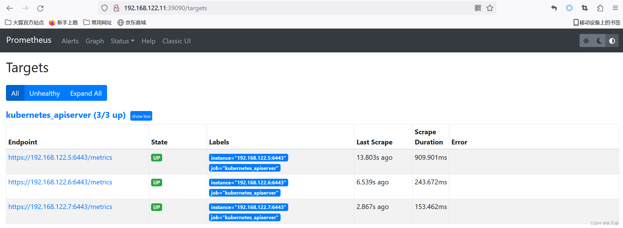Click scrape duration 909.901ms

pos(431,157)
